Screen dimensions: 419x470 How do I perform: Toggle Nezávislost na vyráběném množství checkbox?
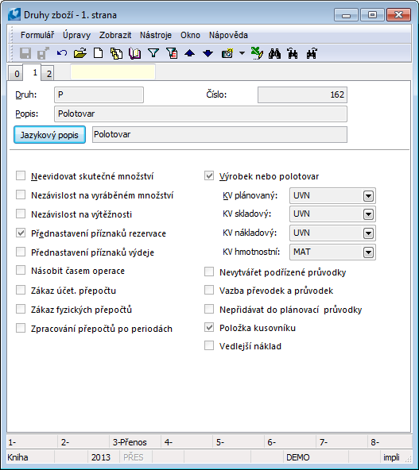click(21, 195)
